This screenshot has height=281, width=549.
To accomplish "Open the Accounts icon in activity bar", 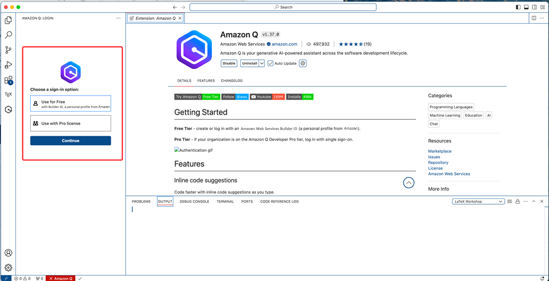I will pyautogui.click(x=8, y=253).
